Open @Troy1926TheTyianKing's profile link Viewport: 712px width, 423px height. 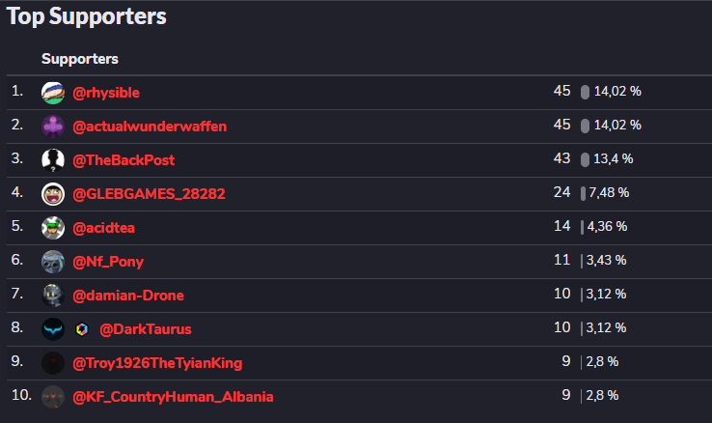[157, 363]
